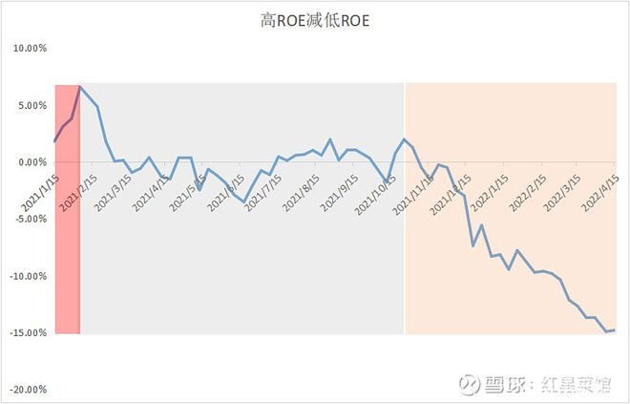630x404 pixels.
Task: Click the -20.00% y-axis label
Action: pyautogui.click(x=29, y=390)
